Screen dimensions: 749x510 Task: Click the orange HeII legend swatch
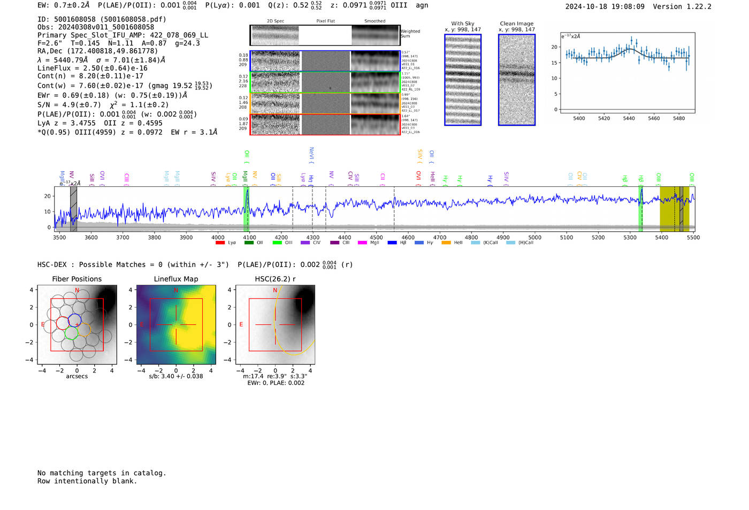pyautogui.click(x=446, y=243)
